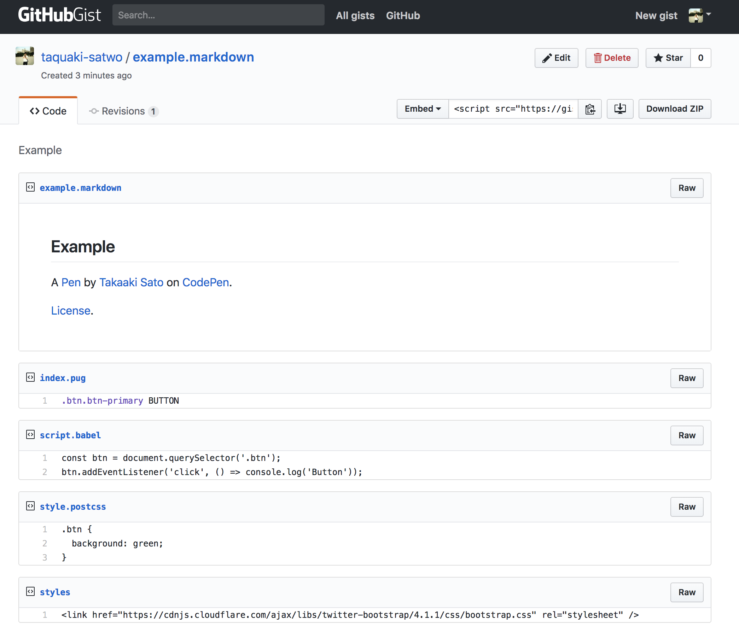Select the Code tab
Viewport: 739px width, 632px height.
(48, 111)
